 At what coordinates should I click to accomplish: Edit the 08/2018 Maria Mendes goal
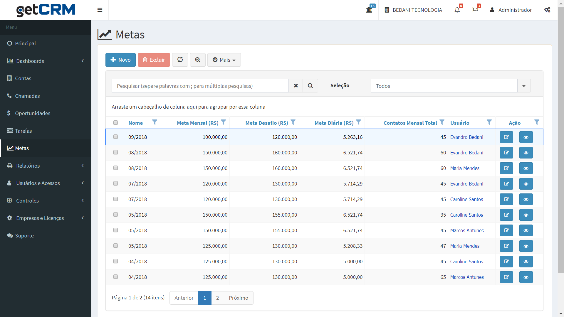[506, 168]
